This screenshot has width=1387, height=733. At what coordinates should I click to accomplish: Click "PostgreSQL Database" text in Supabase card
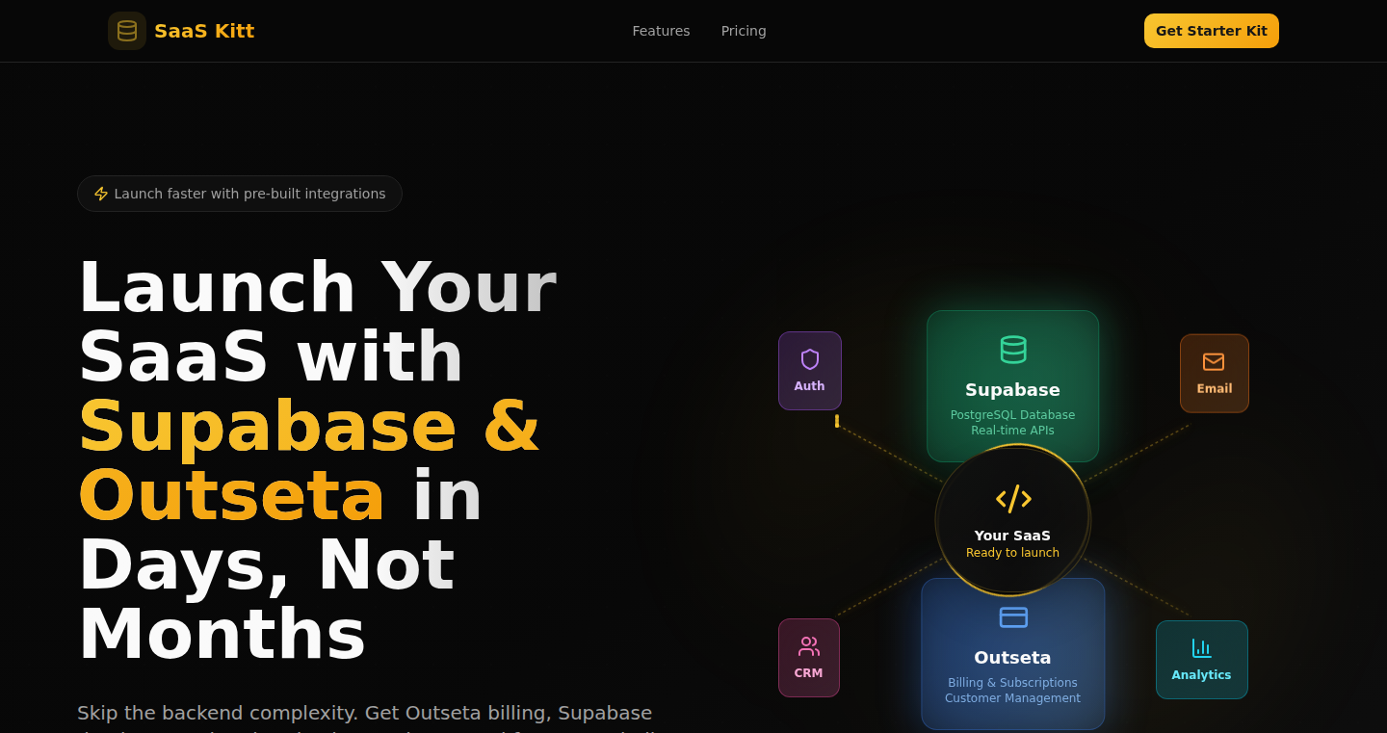coord(1012,415)
